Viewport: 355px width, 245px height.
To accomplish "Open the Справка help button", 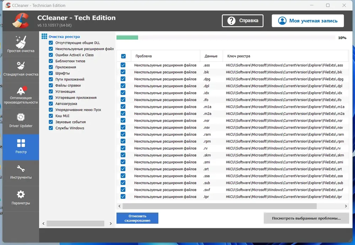I will (x=242, y=21).
